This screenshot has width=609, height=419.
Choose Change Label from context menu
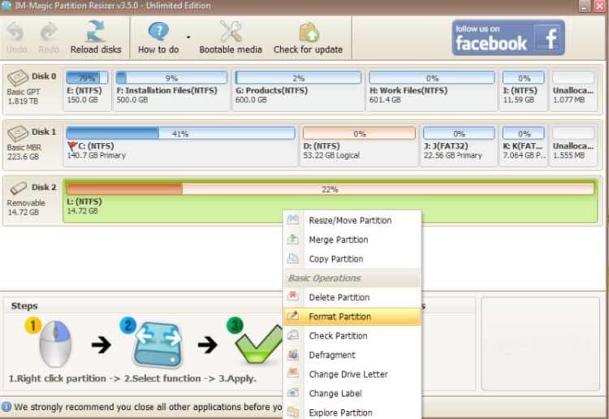coord(352,393)
